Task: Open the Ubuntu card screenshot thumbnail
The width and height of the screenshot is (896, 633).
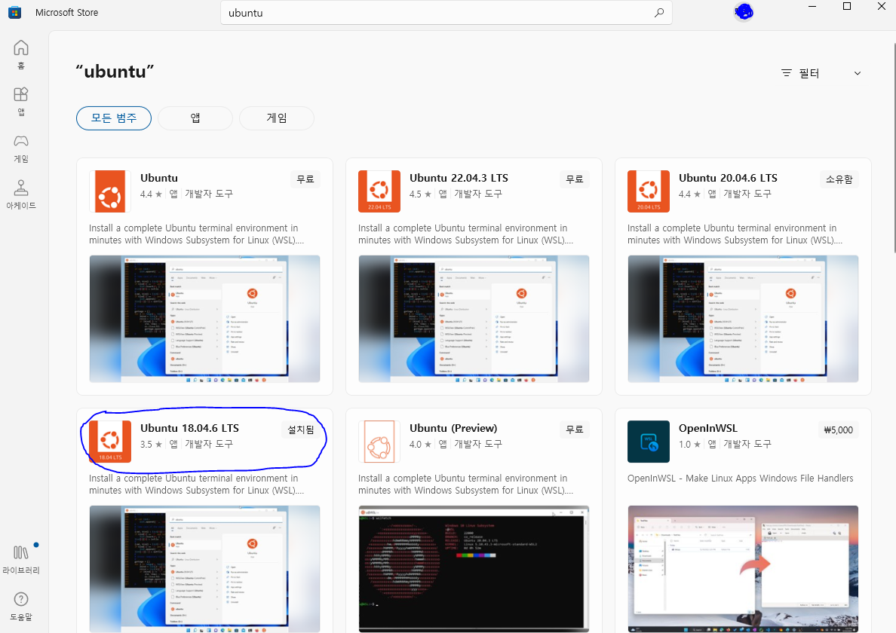Action: point(204,319)
